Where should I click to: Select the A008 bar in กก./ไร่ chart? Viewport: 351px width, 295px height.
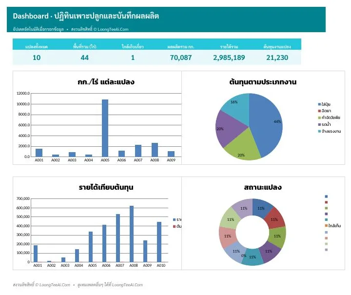click(x=155, y=150)
